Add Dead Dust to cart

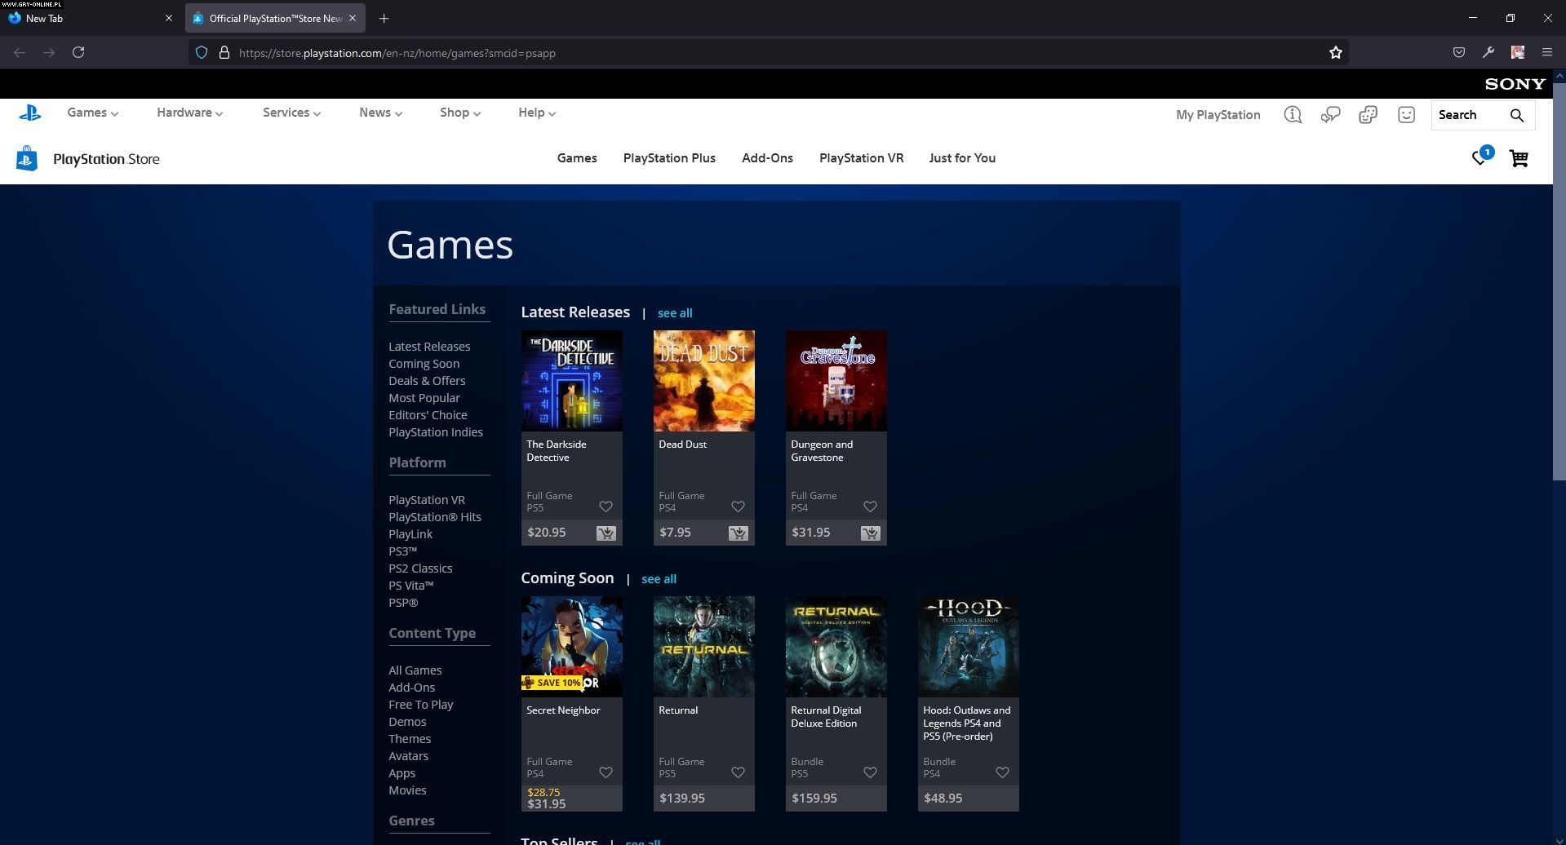pos(738,533)
